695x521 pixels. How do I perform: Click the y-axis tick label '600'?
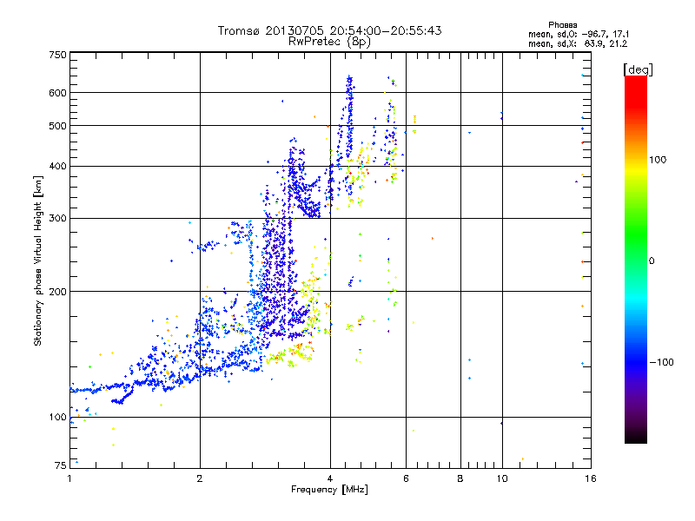[x=57, y=93]
